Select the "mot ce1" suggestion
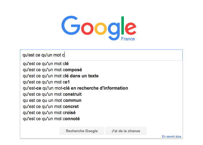Image resolution: width=203 pixels, height=145 pixels. coord(46,82)
